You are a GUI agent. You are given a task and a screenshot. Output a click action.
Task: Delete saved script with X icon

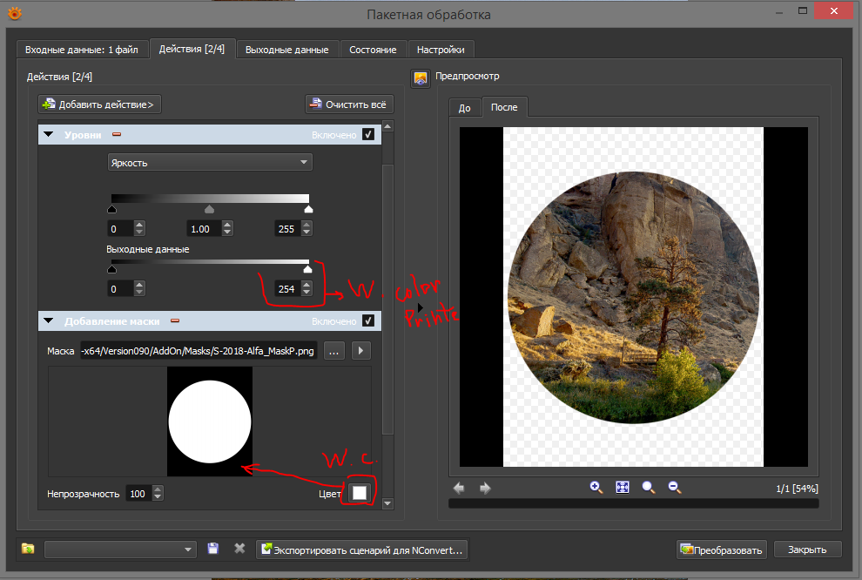point(239,549)
